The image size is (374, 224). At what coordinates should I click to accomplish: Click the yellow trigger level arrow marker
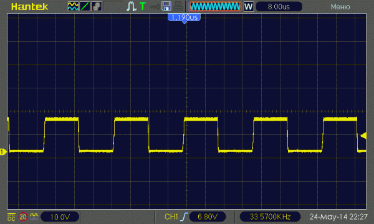[363, 136]
